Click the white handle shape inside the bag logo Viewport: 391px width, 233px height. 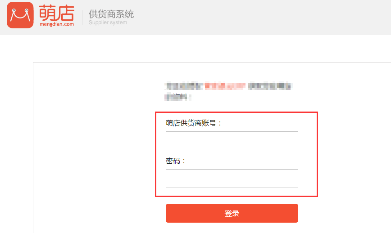point(20,15)
